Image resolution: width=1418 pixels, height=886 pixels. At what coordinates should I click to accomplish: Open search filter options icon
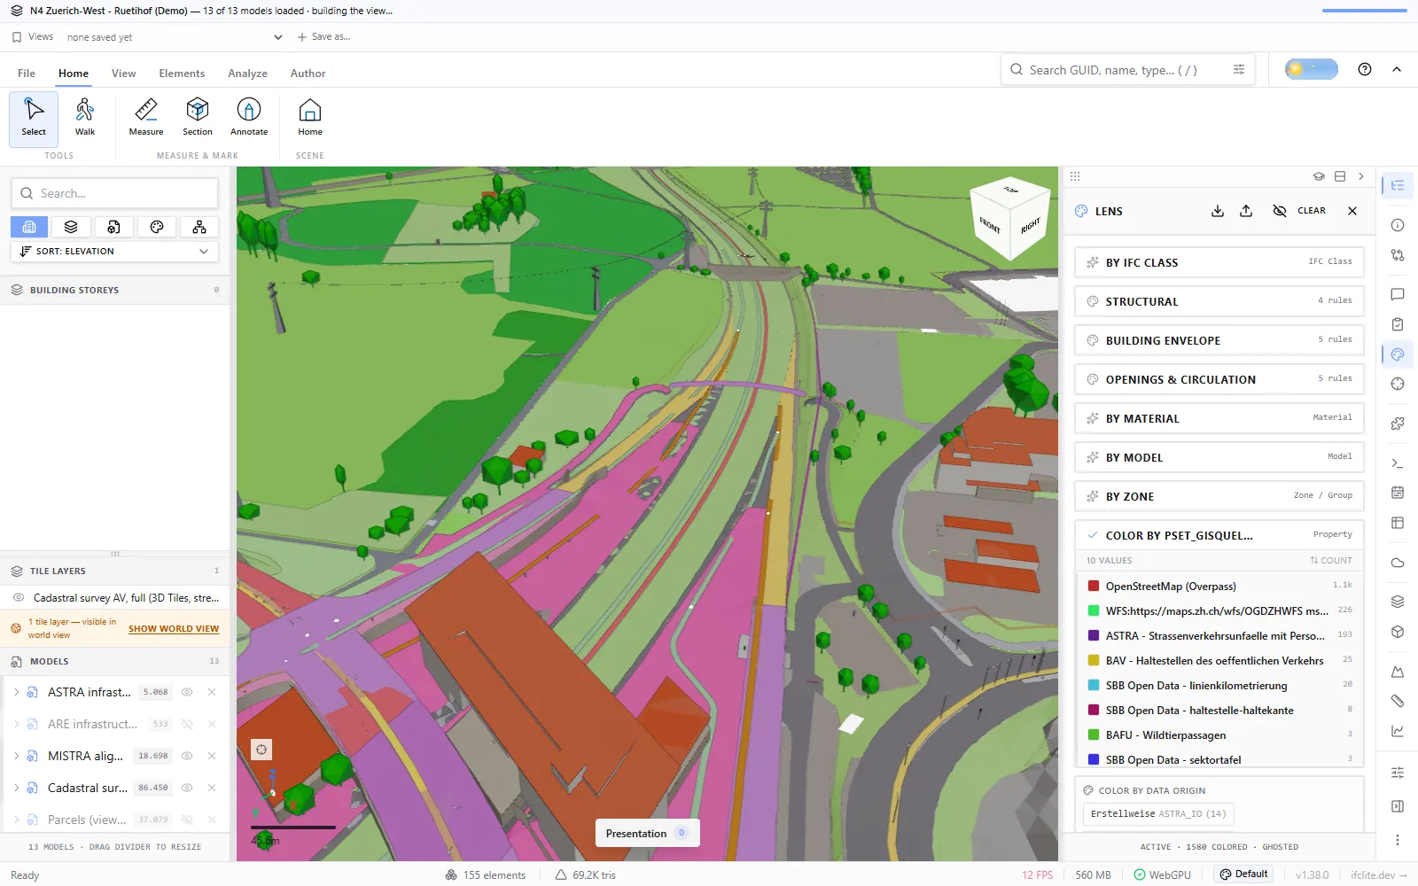pos(1239,69)
